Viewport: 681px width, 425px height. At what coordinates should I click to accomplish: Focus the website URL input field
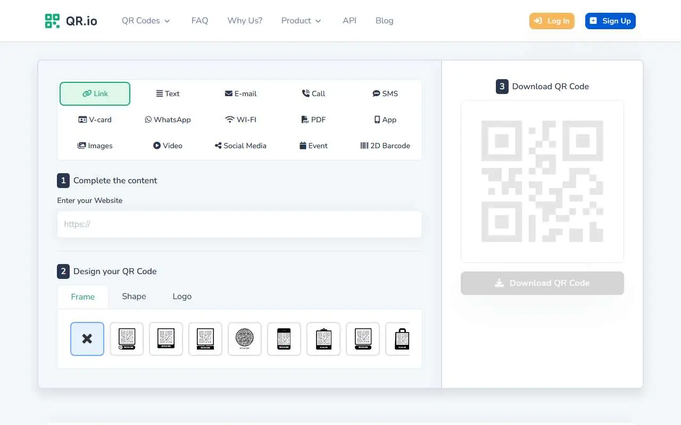pos(239,224)
